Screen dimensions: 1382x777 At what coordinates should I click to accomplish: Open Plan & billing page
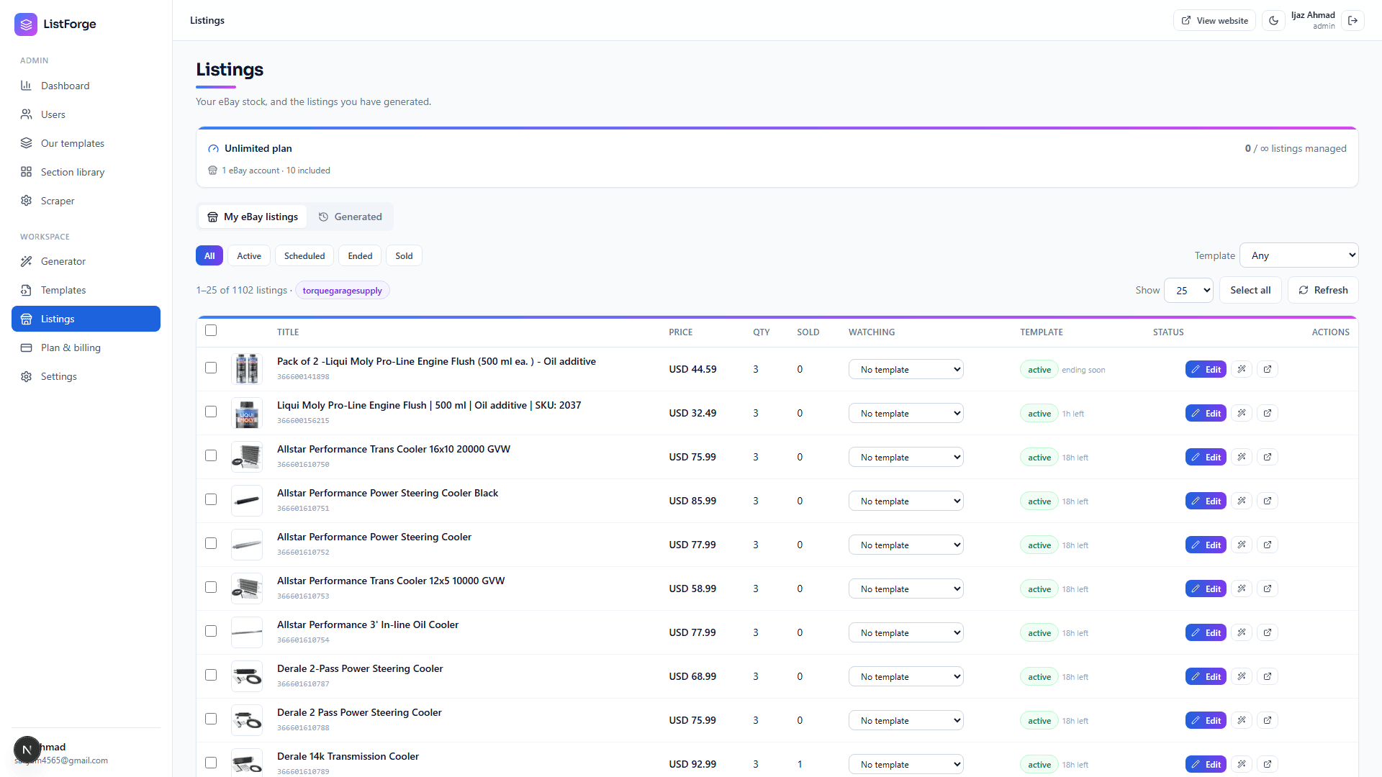click(86, 347)
